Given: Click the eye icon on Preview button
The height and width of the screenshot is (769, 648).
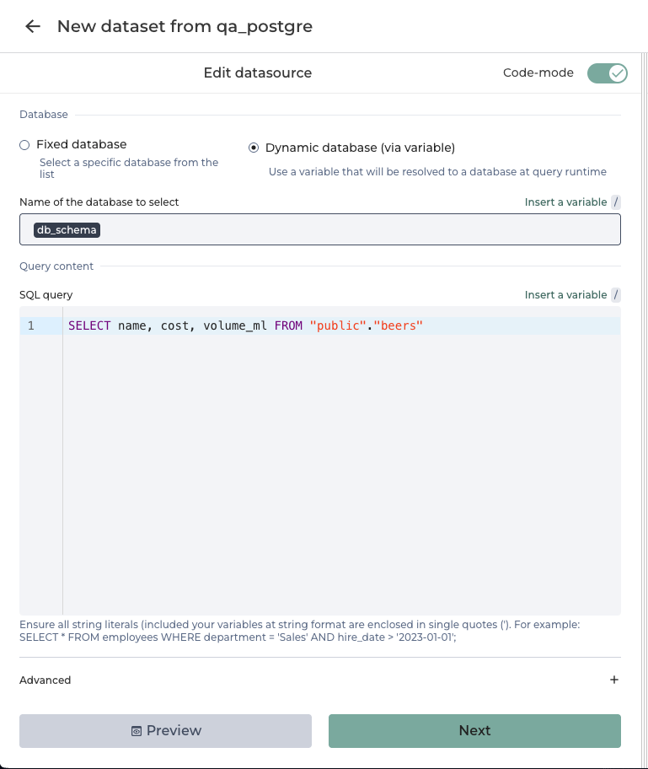Looking at the screenshot, I should pos(137,731).
